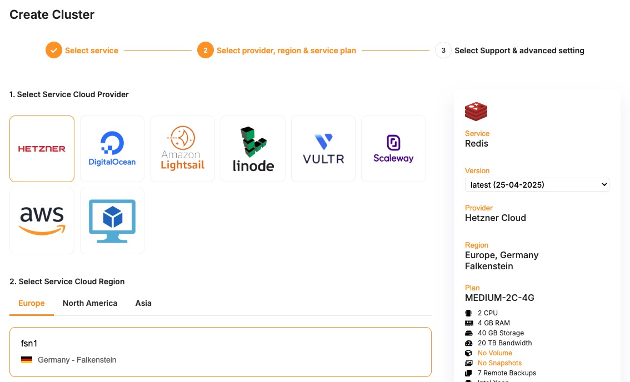The image size is (630, 382).
Task: Go back to Select service step
Action: [92, 51]
